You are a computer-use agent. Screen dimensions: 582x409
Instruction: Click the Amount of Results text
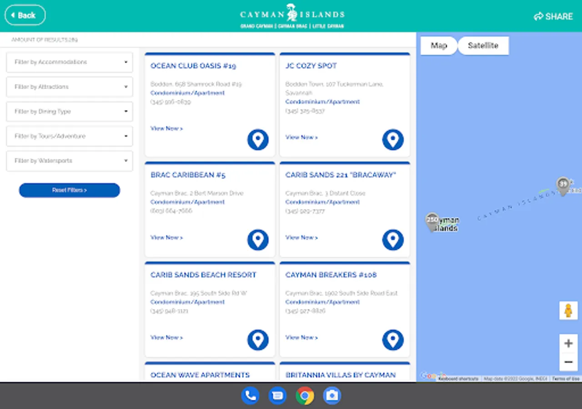[45, 40]
